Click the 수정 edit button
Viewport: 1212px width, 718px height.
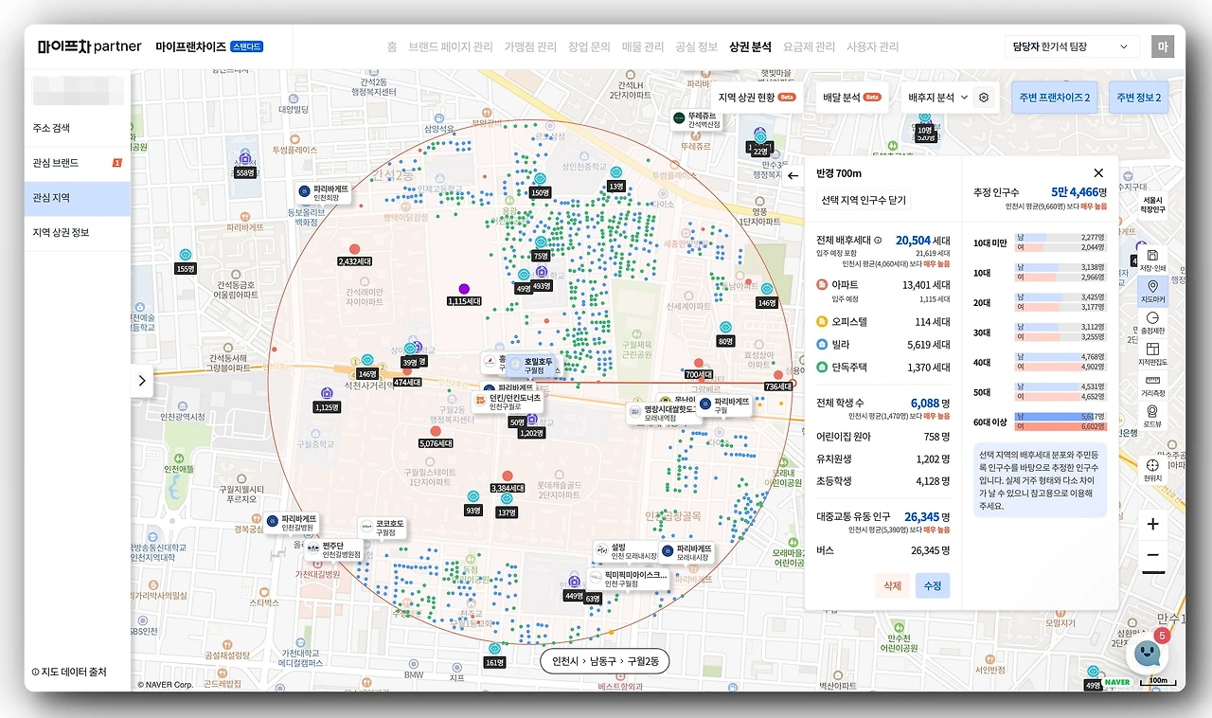pyautogui.click(x=933, y=585)
